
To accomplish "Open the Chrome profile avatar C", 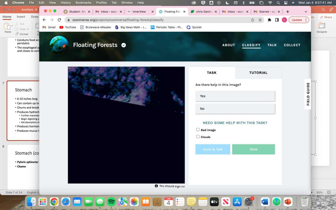I will (x=284, y=20).
